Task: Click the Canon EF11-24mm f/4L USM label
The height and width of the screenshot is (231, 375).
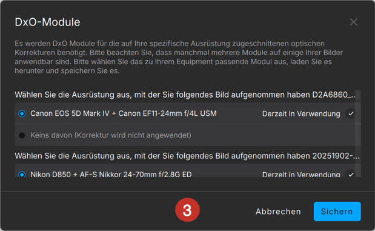Action: pyautogui.click(x=167, y=113)
